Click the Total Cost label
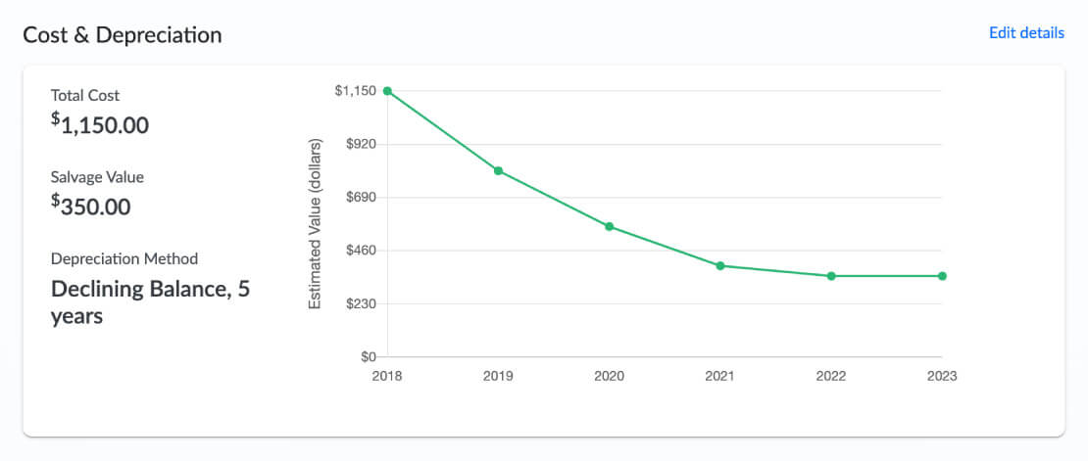Screen dimensions: 1088x461 pyautogui.click(x=85, y=96)
